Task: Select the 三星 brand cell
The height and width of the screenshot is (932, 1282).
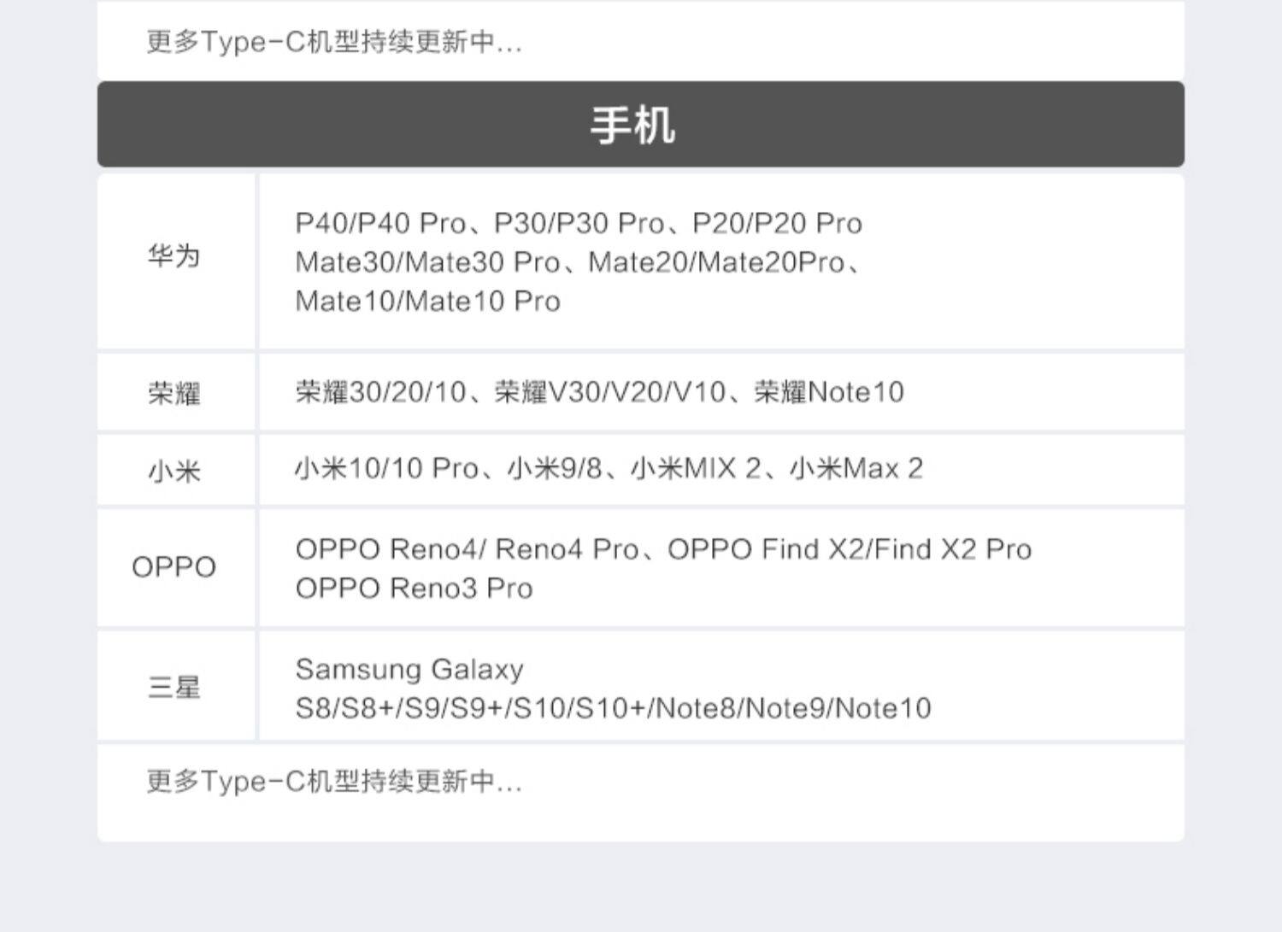Action: [x=175, y=686]
